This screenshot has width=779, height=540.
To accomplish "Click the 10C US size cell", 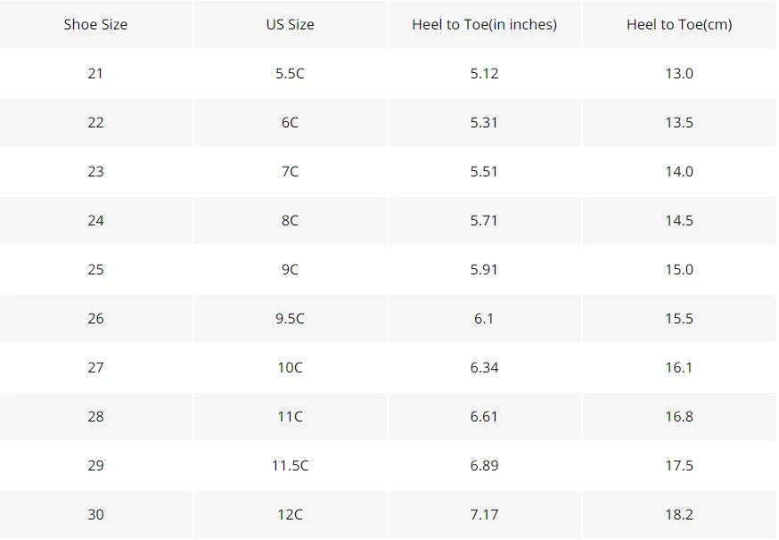I will click(x=291, y=368).
